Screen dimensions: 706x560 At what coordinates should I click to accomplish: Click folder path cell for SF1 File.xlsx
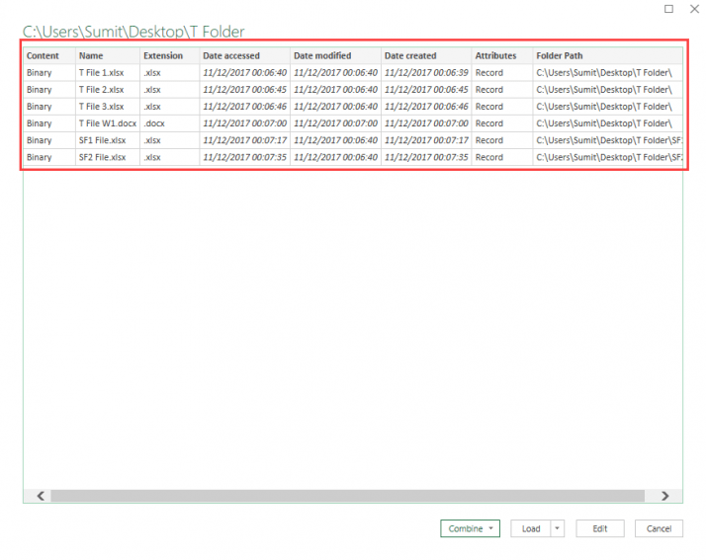(608, 140)
